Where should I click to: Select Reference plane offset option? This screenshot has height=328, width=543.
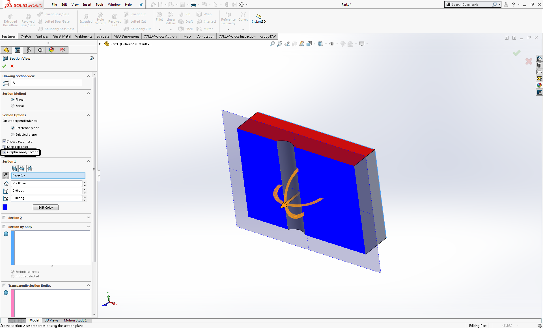(x=13, y=128)
